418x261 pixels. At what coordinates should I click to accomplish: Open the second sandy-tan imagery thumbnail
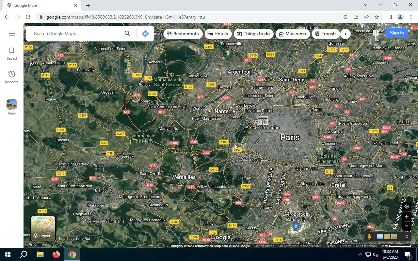coord(387,237)
